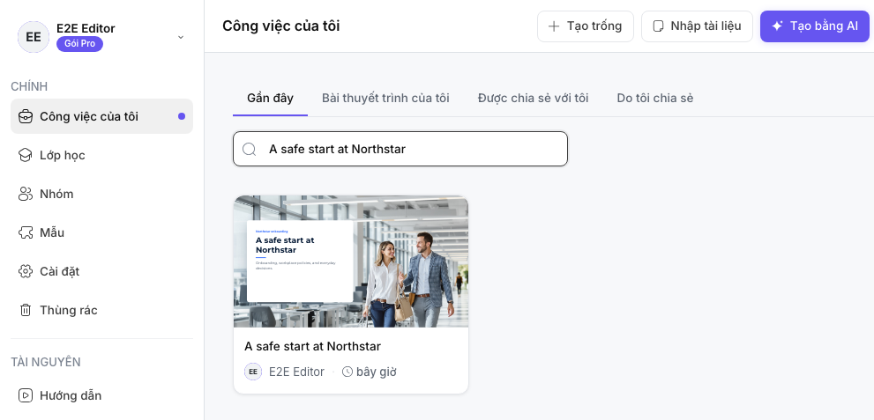
Task: Switch to the Gần đây tab
Action: coord(271,99)
